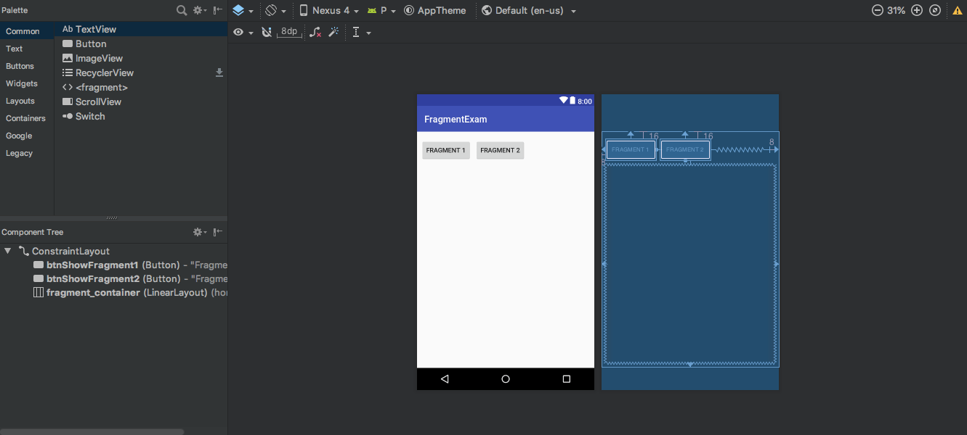Open the Default (en-us) locale dropdown
This screenshot has height=435, width=967.
coord(529,10)
